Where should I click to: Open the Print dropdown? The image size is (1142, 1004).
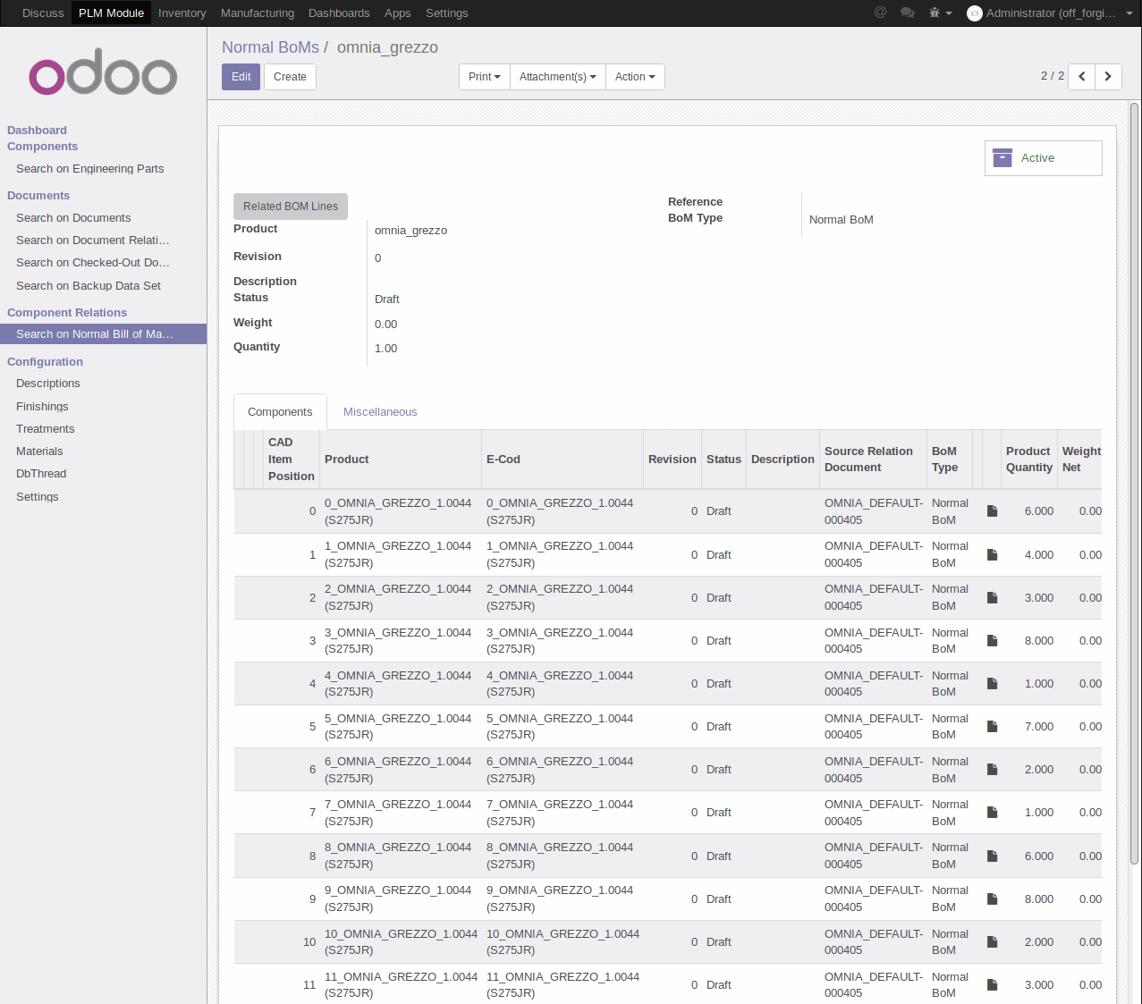(x=484, y=77)
